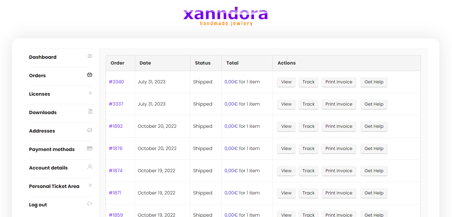Get Help for order #1871

[374, 193]
